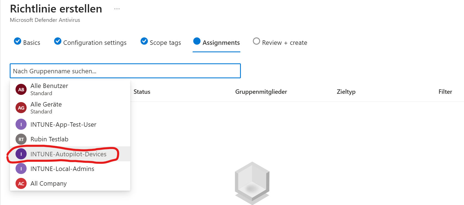Click the AG avatar for Alle Geräte
464x205 pixels.
coord(21,108)
